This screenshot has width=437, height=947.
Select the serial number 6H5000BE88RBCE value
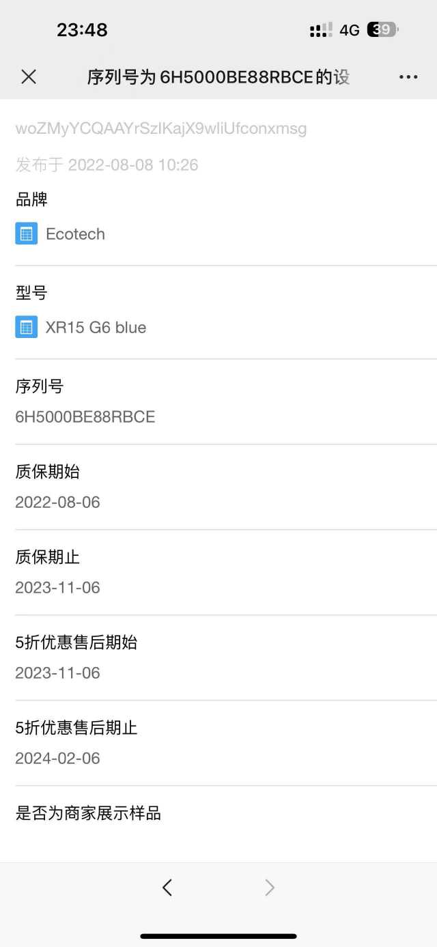coord(85,416)
